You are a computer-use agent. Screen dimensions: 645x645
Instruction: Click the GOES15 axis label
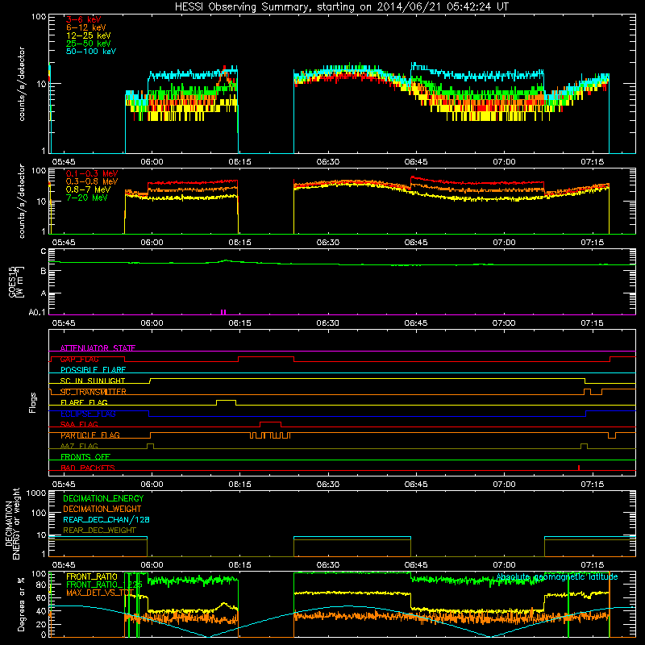[x=15, y=281]
